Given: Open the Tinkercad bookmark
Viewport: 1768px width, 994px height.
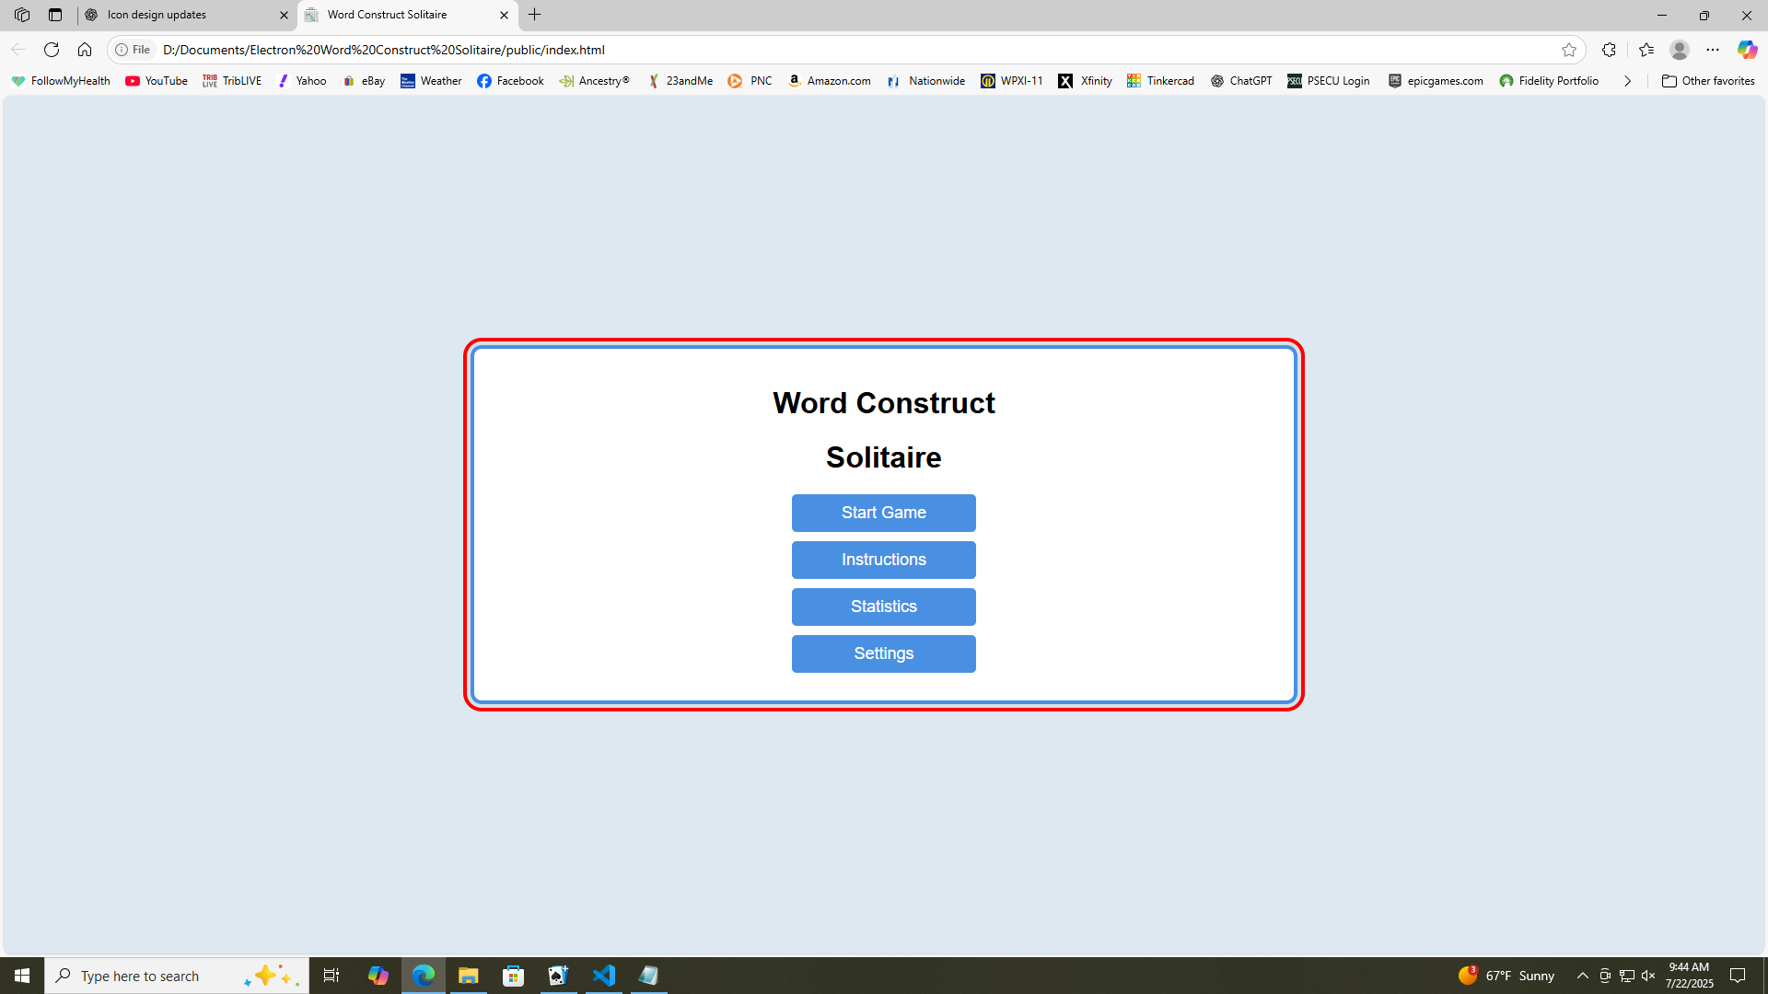Looking at the screenshot, I should (1159, 81).
